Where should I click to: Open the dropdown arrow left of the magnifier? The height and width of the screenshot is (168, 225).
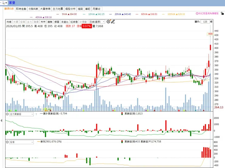(x=0, y=3)
